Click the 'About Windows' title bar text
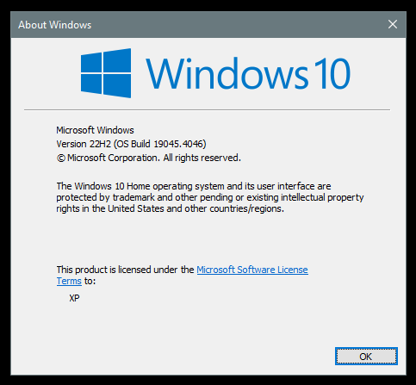This screenshot has width=416, height=385. (55, 25)
